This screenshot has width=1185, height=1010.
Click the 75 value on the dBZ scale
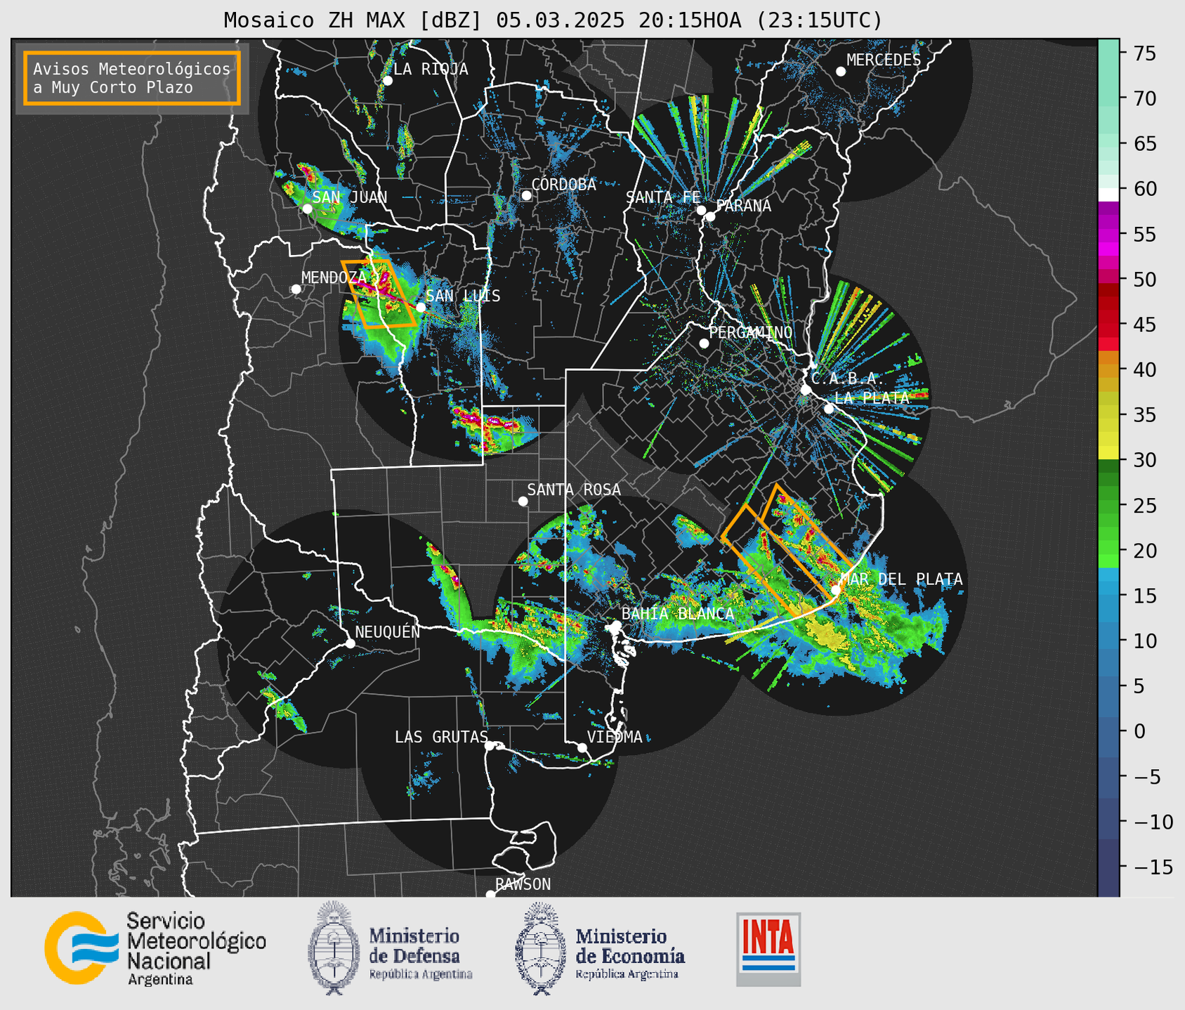pyautogui.click(x=1144, y=53)
